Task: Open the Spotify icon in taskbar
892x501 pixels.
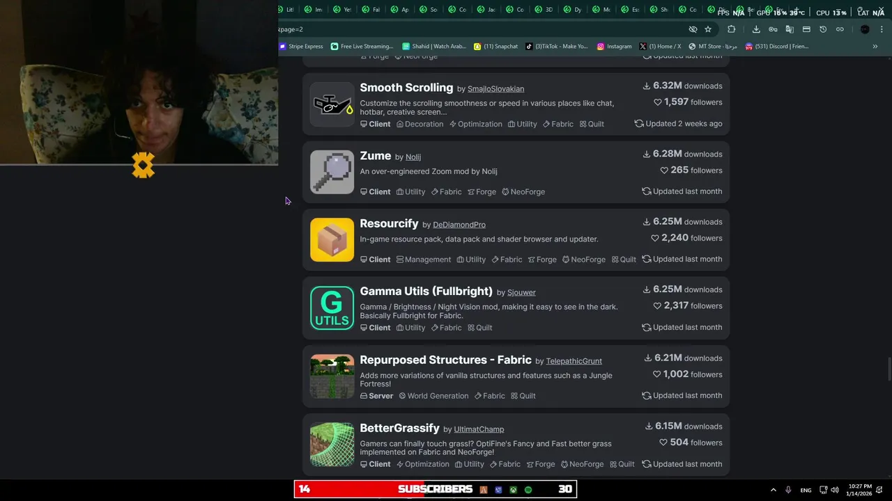Action: tap(528, 490)
